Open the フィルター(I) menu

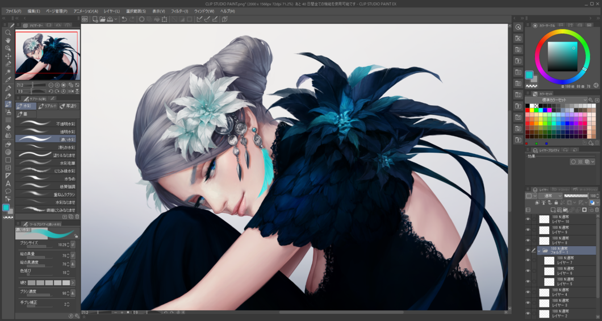[x=179, y=11]
